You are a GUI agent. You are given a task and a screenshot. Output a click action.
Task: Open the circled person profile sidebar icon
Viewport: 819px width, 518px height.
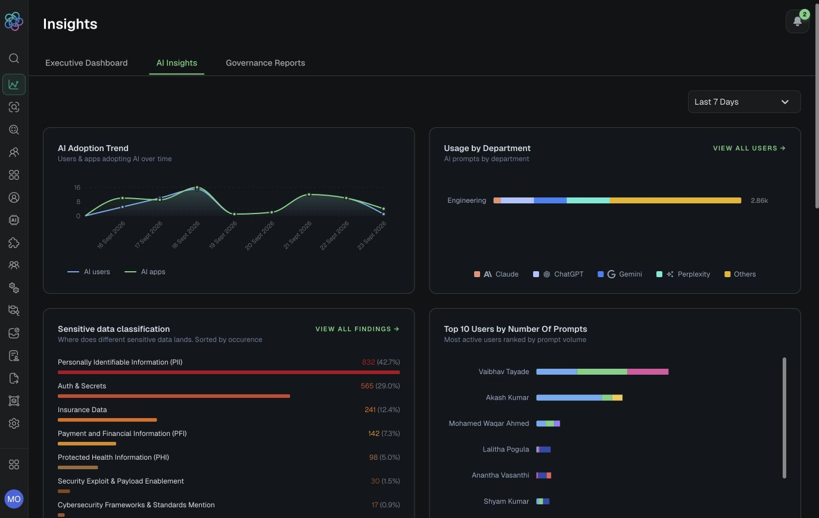pos(14,197)
